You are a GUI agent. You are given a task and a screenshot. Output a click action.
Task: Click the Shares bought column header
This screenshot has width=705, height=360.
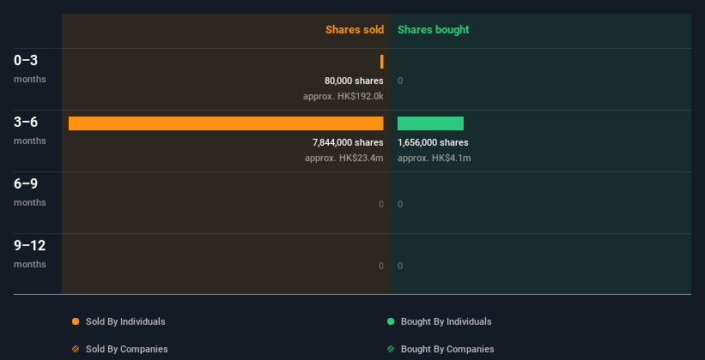pos(433,30)
